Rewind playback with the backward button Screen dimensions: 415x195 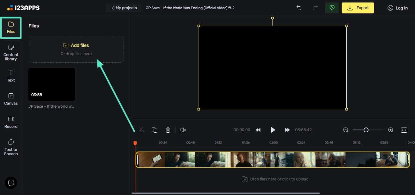point(258,130)
